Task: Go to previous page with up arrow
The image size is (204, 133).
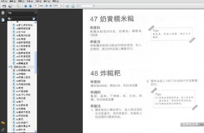Action: pos(26,6)
